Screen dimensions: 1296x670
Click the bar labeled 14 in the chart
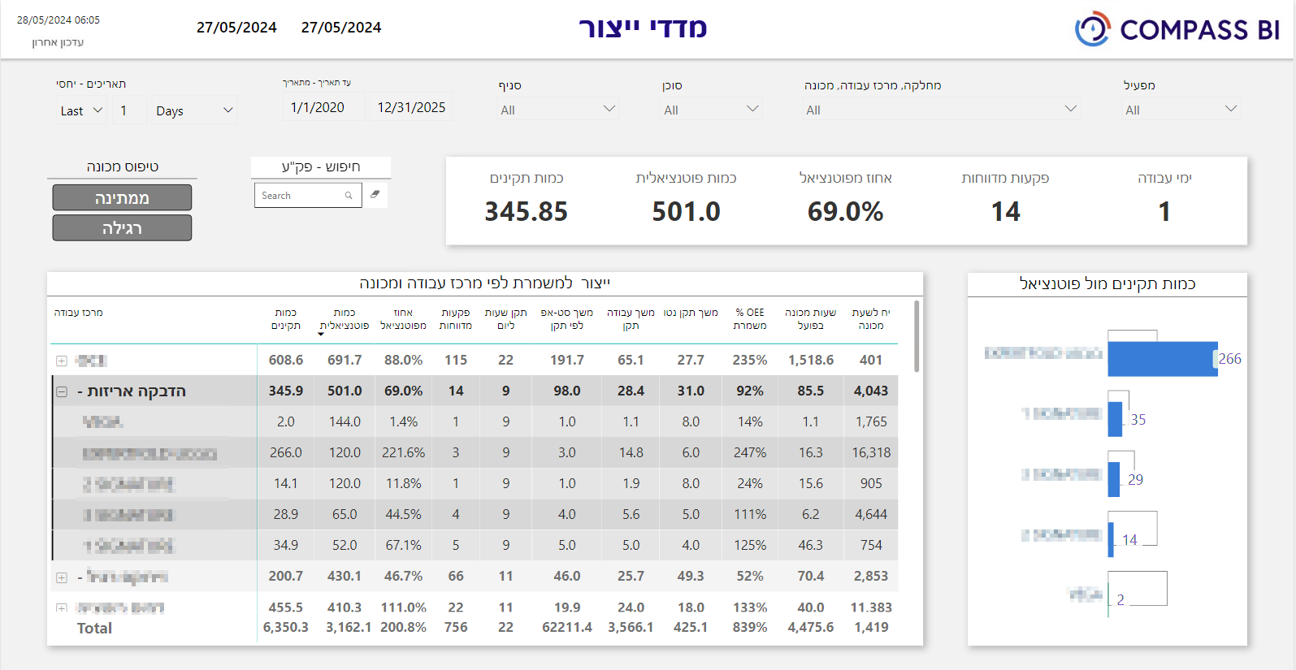pos(1111,539)
